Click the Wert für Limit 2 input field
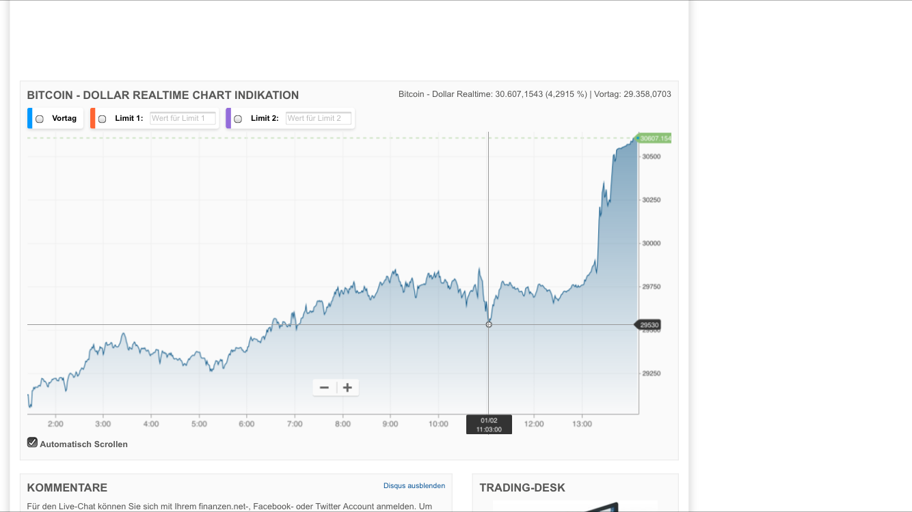The width and height of the screenshot is (912, 512). tap(319, 118)
